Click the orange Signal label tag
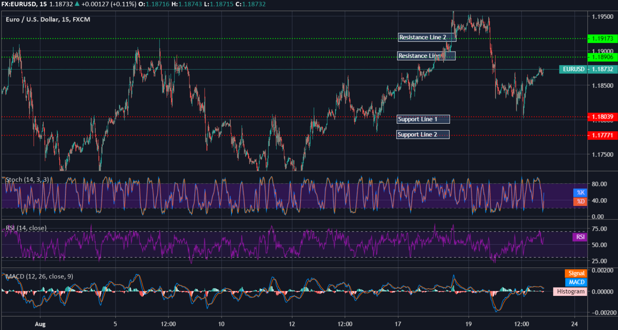Screen dimensions: 618x330 (576, 273)
